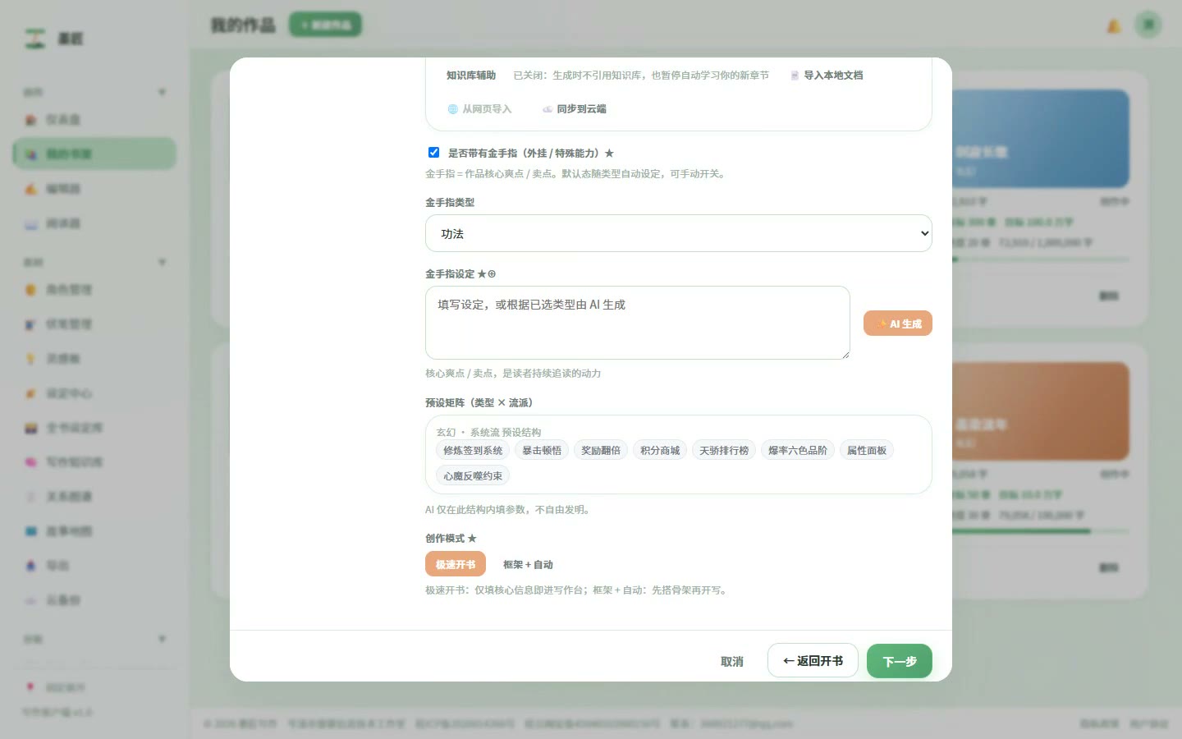1182x739 pixels.
Task: Open the user avatar in the page header
Action: coord(1148,25)
